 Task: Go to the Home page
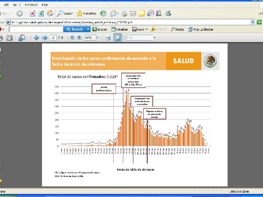(50, 13)
